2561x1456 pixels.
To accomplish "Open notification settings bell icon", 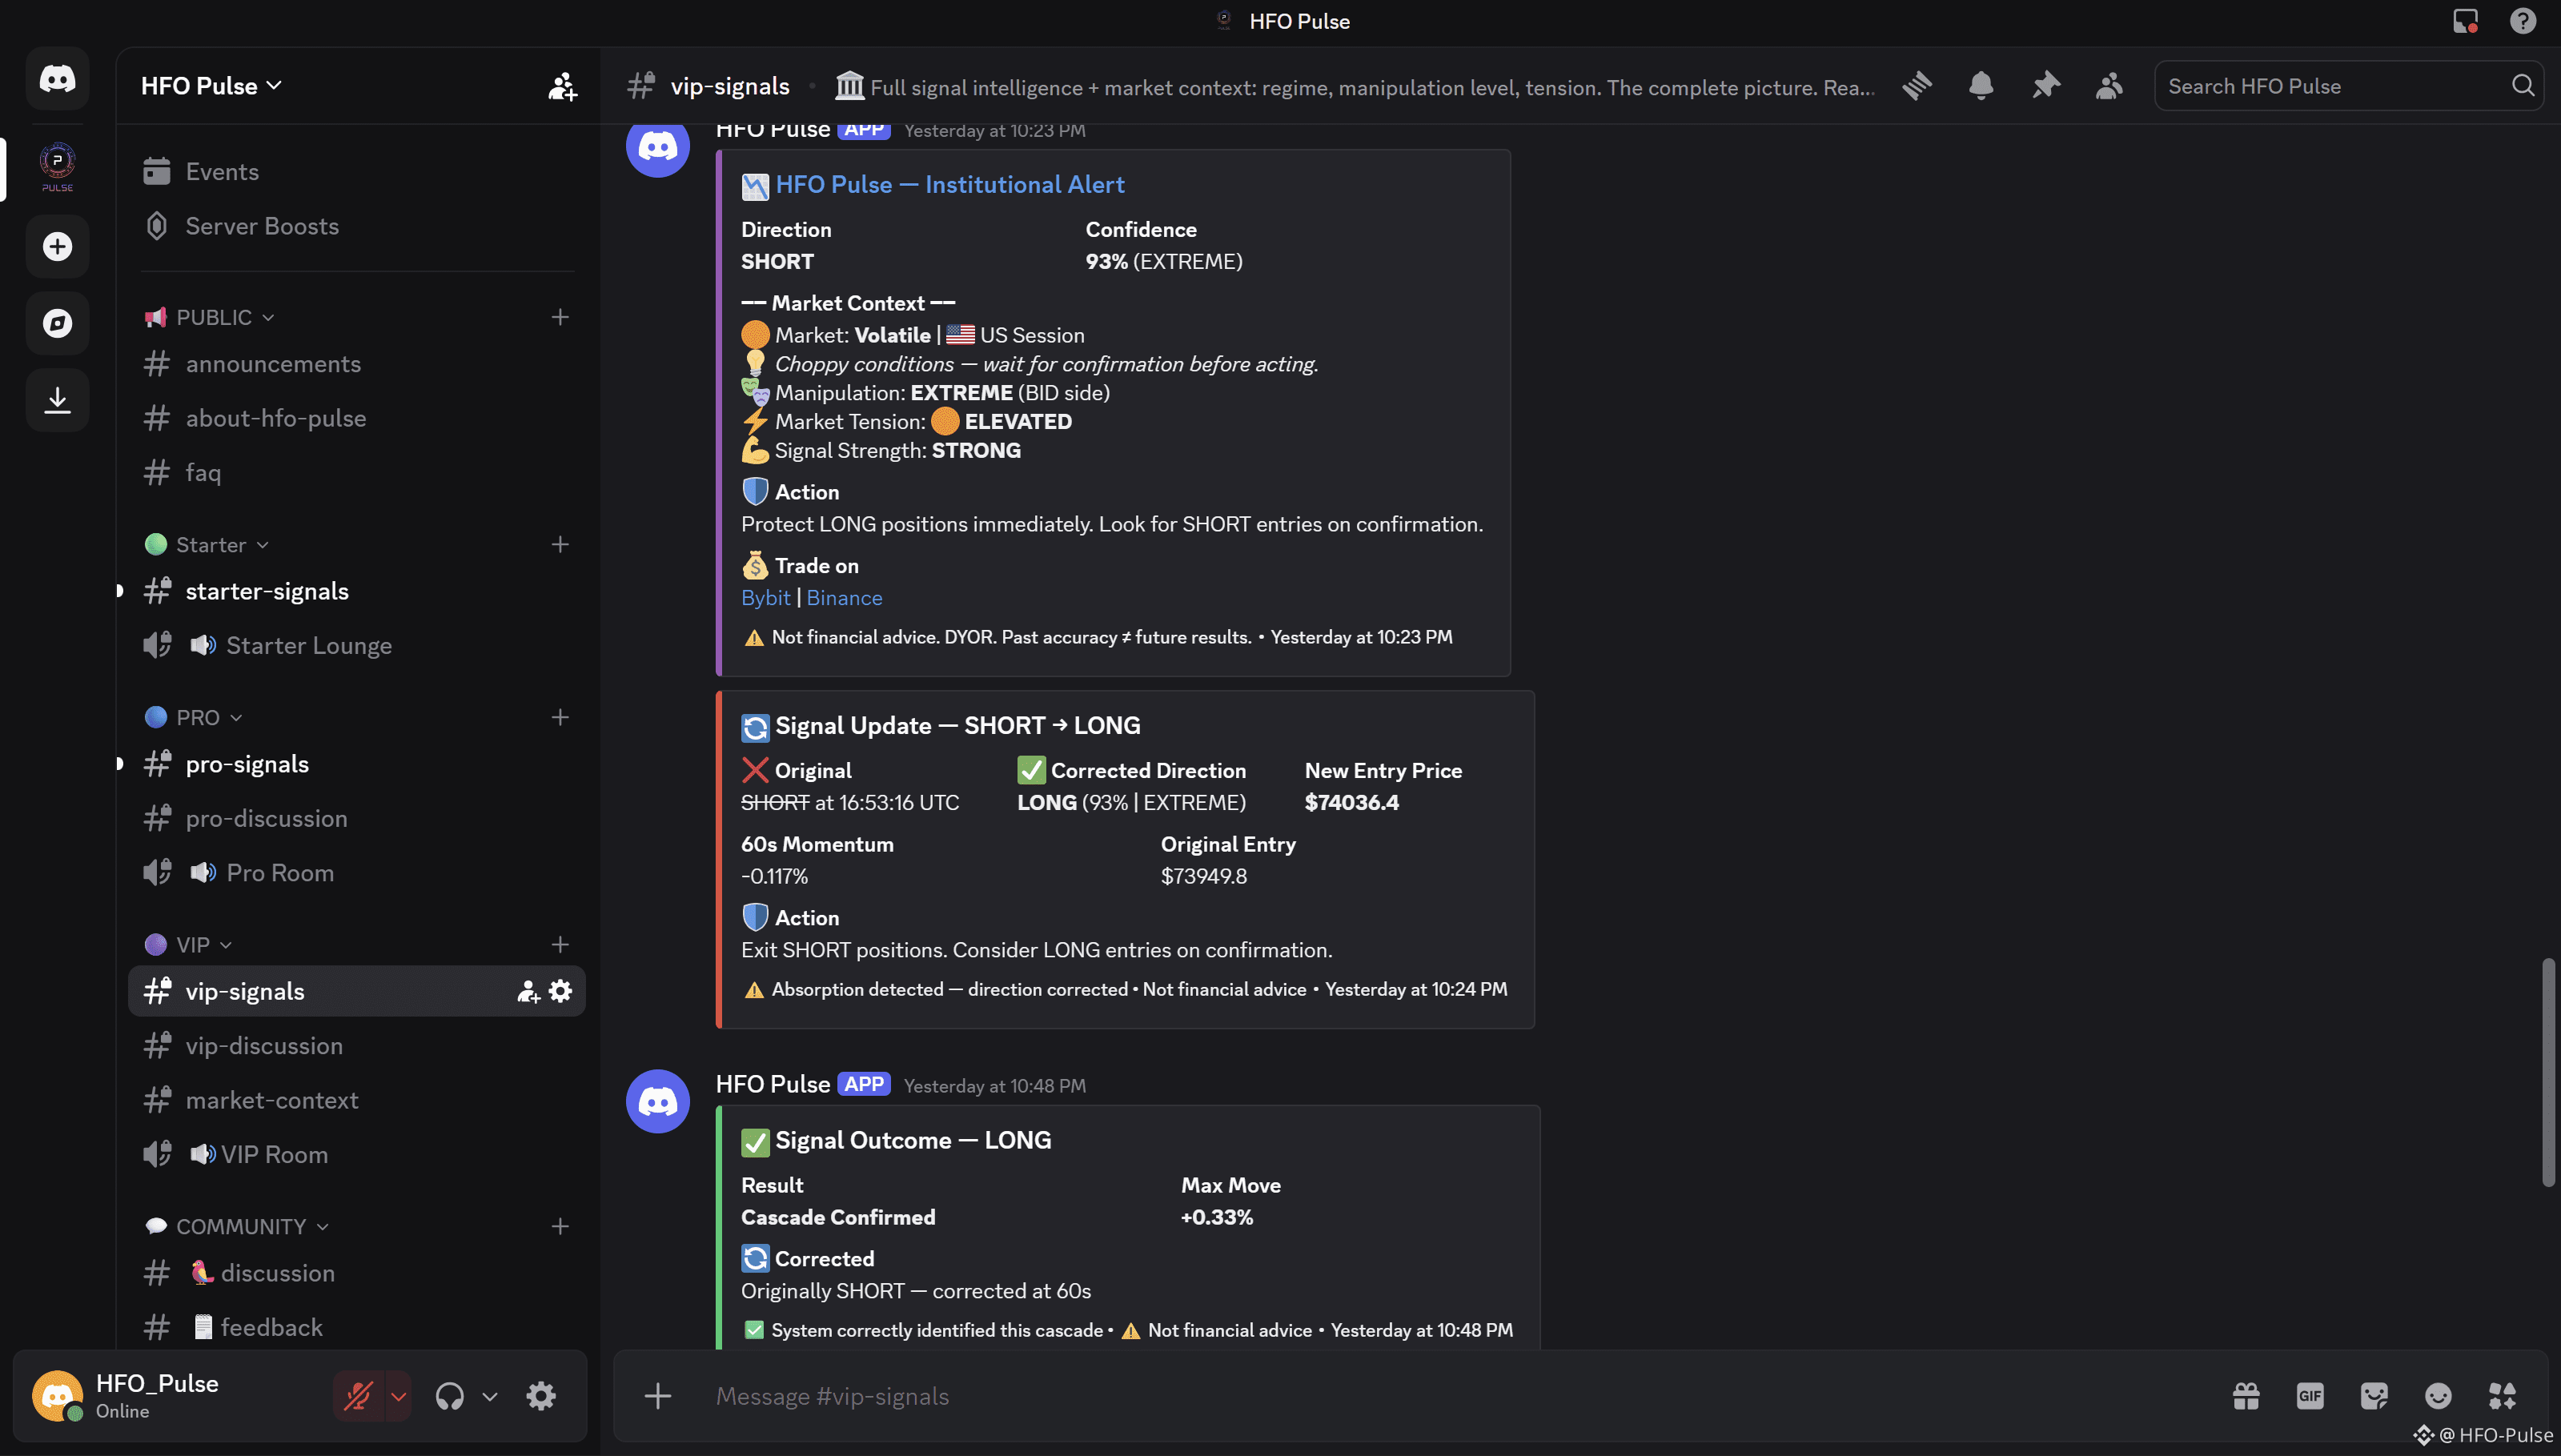I will pyautogui.click(x=1980, y=86).
